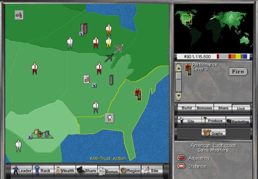Click the company color share bar
The image size is (258, 179).
(x=232, y=57)
